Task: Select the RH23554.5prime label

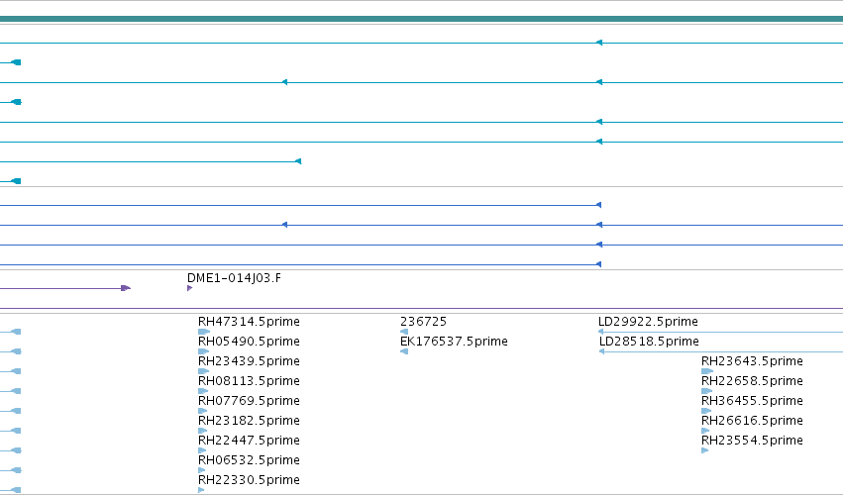Action: (752, 441)
